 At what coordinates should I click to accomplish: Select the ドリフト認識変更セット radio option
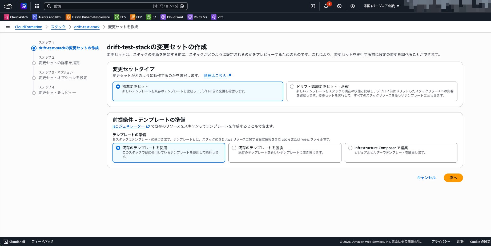292,87
